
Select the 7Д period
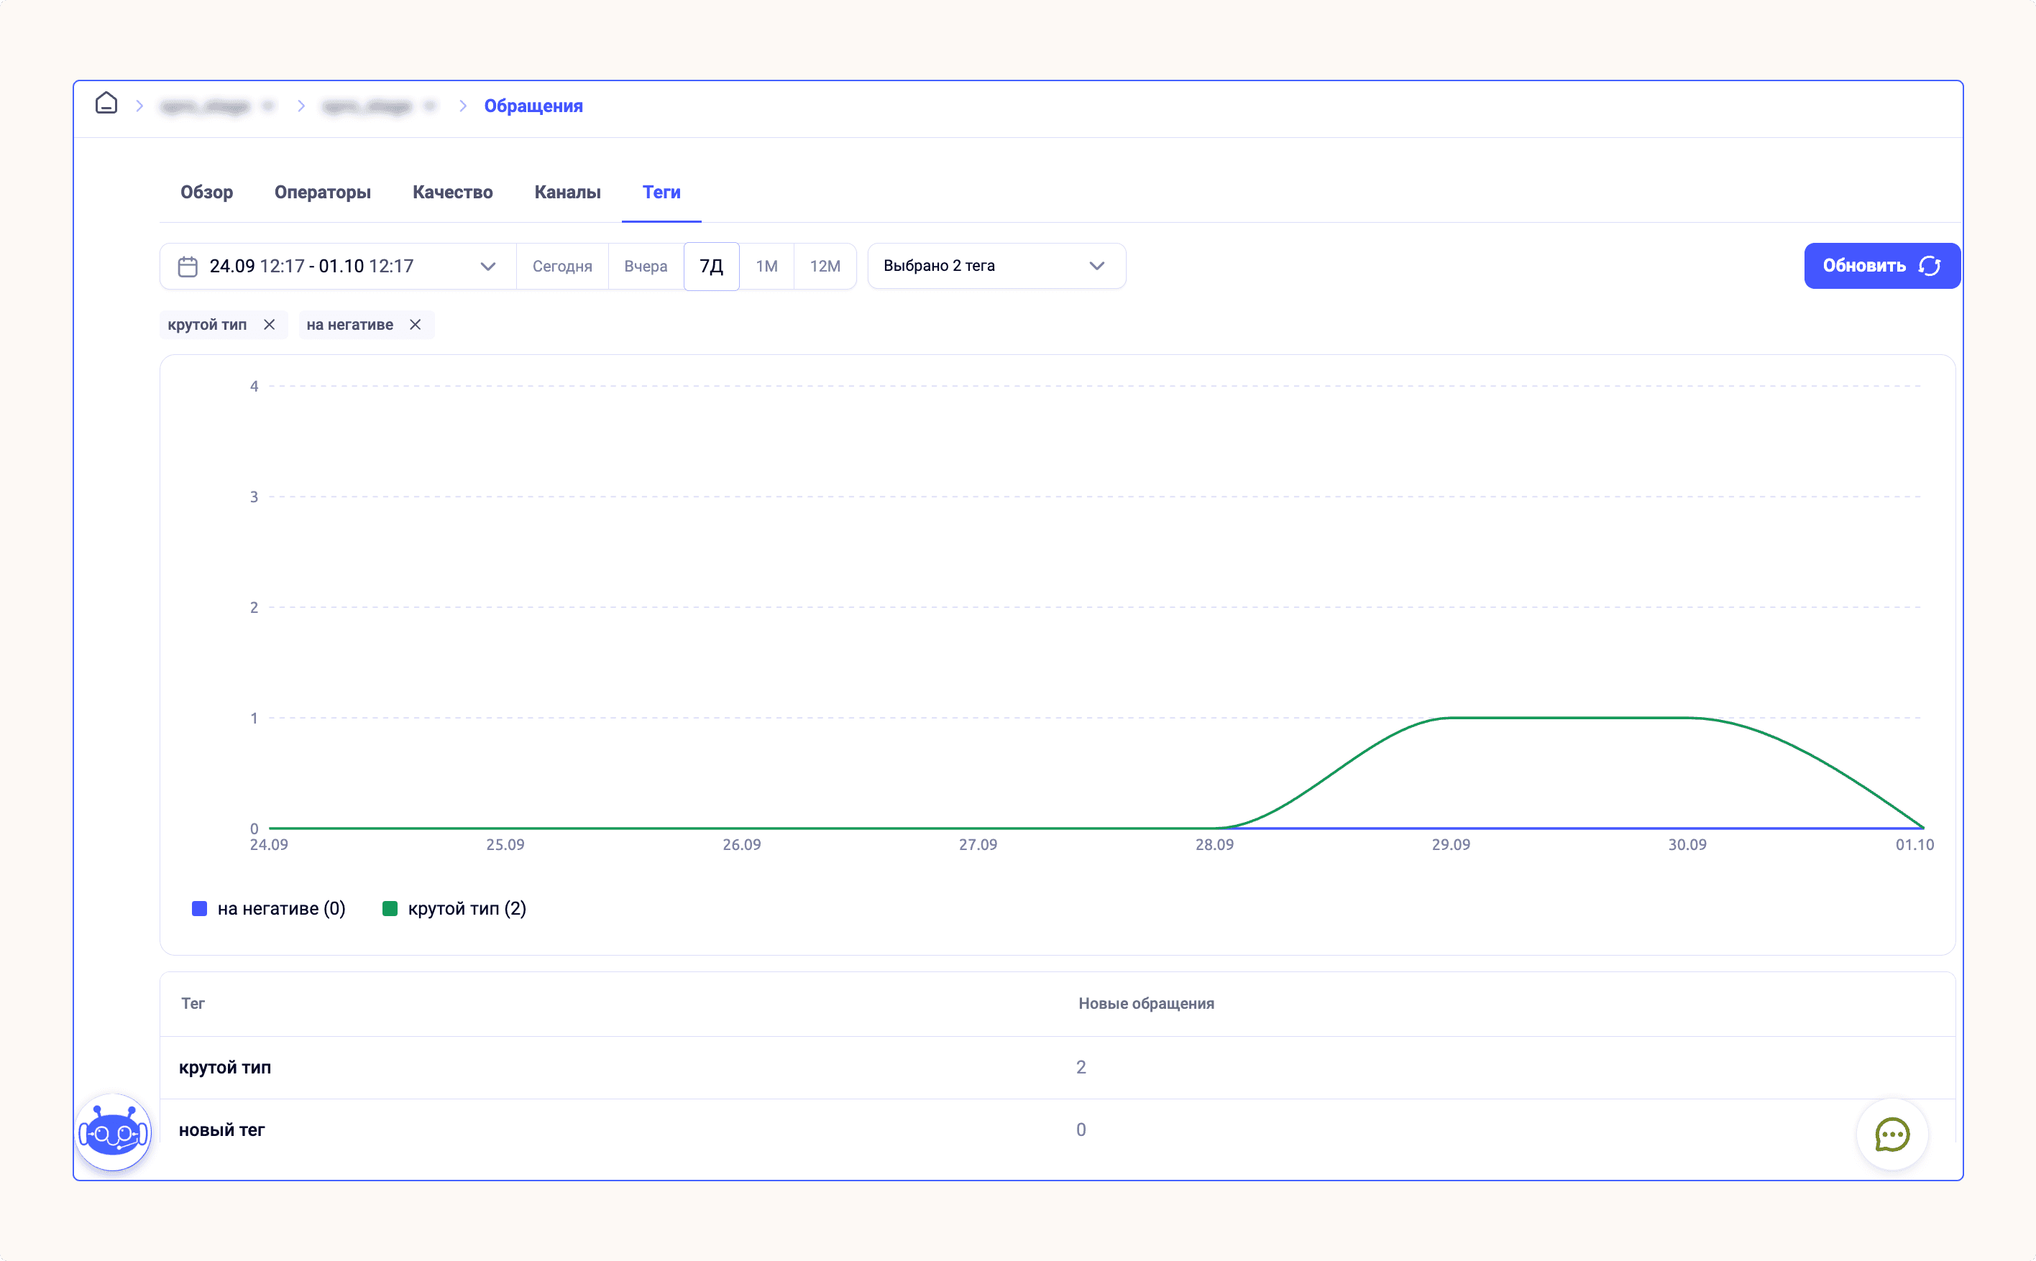(711, 267)
